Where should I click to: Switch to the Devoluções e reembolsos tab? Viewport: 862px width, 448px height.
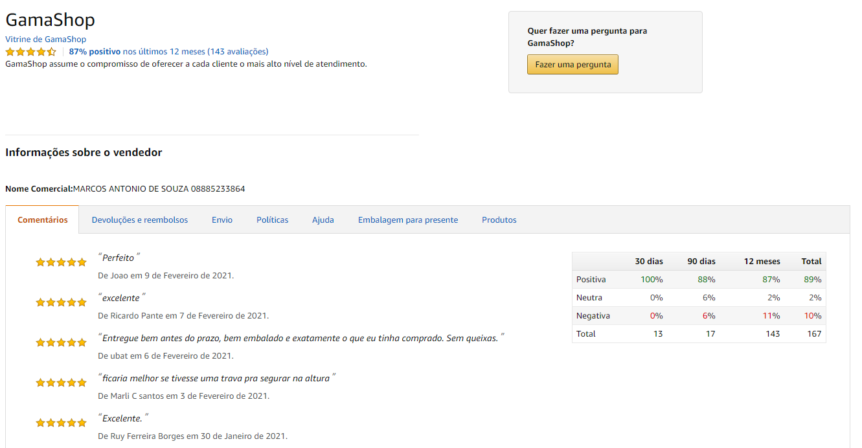[140, 220]
